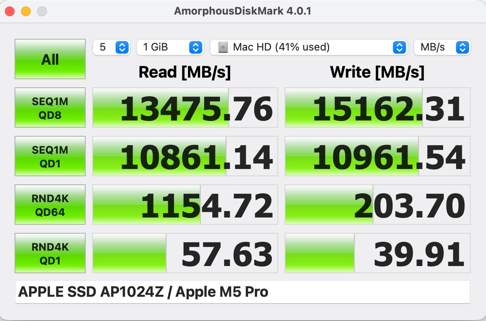486x321 pixels.
Task: Click the SEQ1M QD1 read result 10861.14
Action: [185, 156]
